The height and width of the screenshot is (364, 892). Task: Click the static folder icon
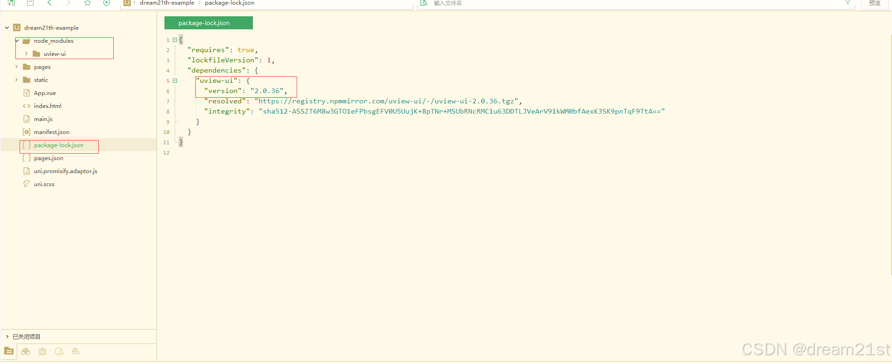27,80
